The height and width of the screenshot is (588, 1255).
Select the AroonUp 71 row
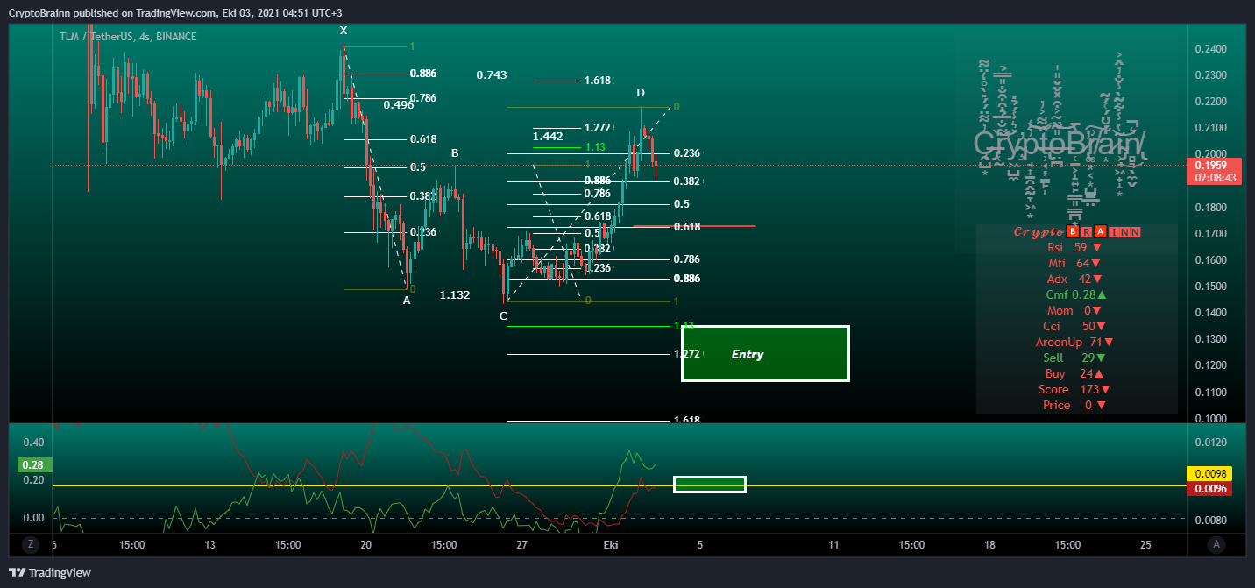coord(1076,342)
